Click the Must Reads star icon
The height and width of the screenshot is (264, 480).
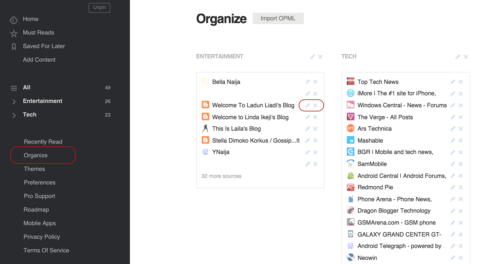pos(14,33)
